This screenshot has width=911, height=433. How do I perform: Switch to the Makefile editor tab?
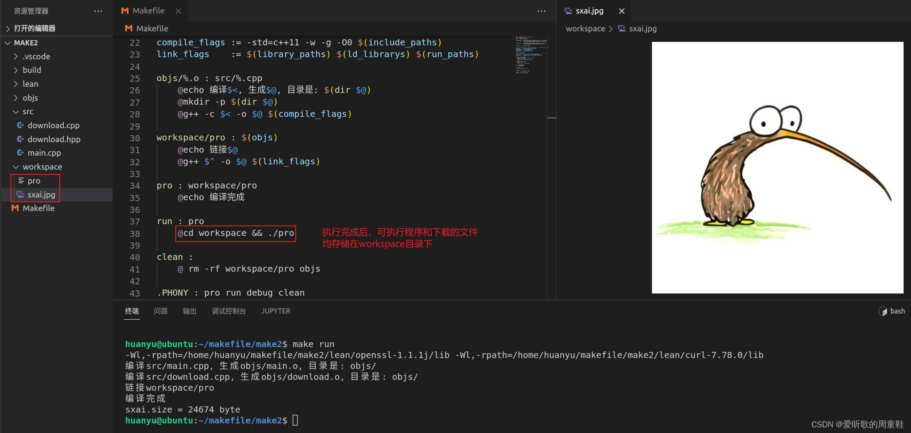[x=150, y=11]
